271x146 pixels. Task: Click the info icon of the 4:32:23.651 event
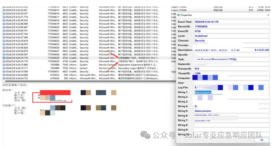[x=4, y=10]
